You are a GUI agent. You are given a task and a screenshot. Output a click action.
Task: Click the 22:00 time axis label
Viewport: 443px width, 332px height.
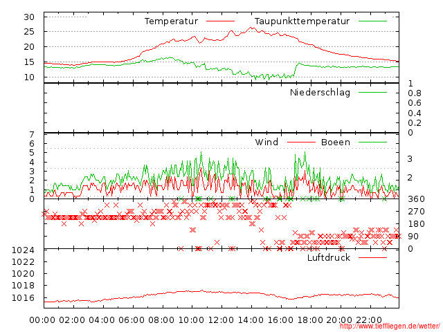369,320
